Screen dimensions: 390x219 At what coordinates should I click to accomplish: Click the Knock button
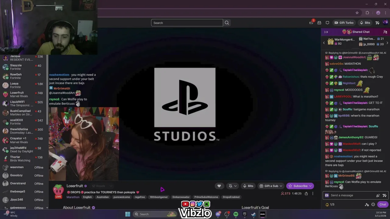click(98, 186)
